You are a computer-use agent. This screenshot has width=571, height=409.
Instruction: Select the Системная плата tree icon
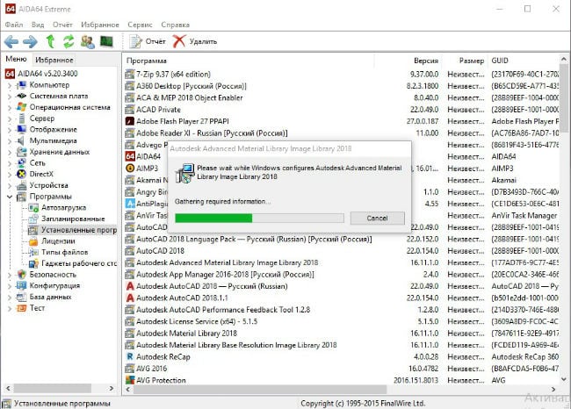(22, 96)
